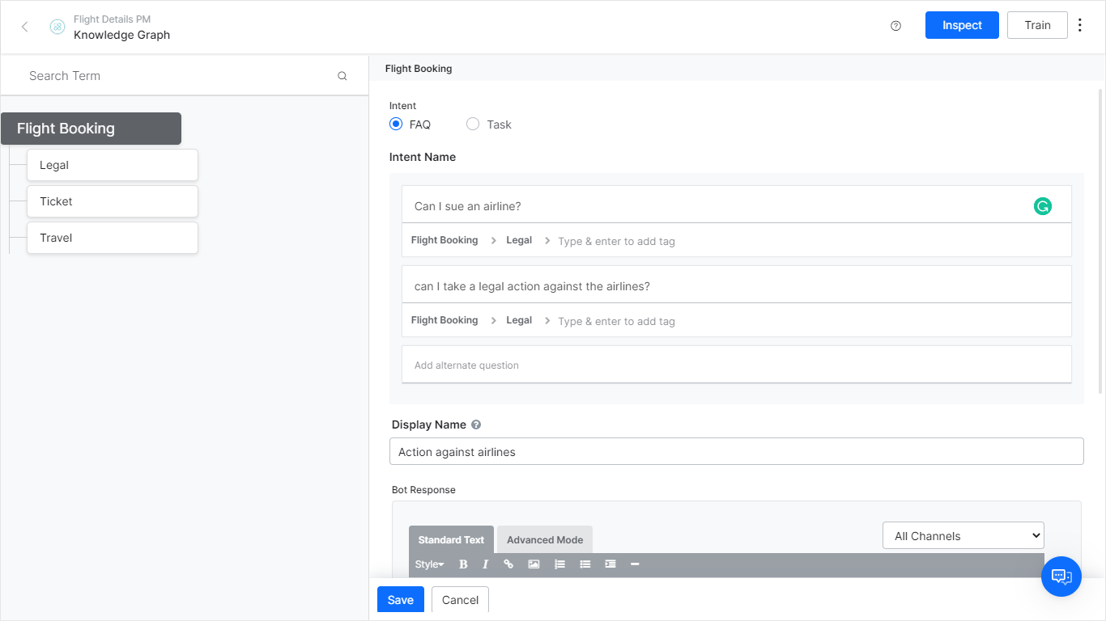The width and height of the screenshot is (1106, 621).
Task: Select the Standard Text tab
Action: 451,539
